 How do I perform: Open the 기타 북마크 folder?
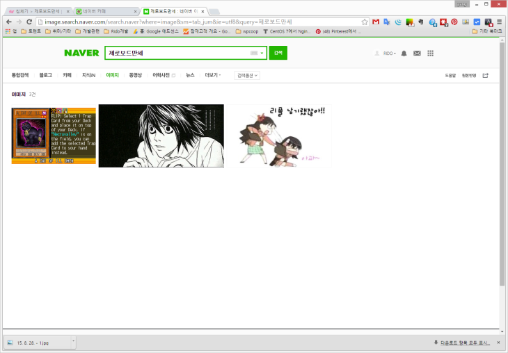point(487,31)
